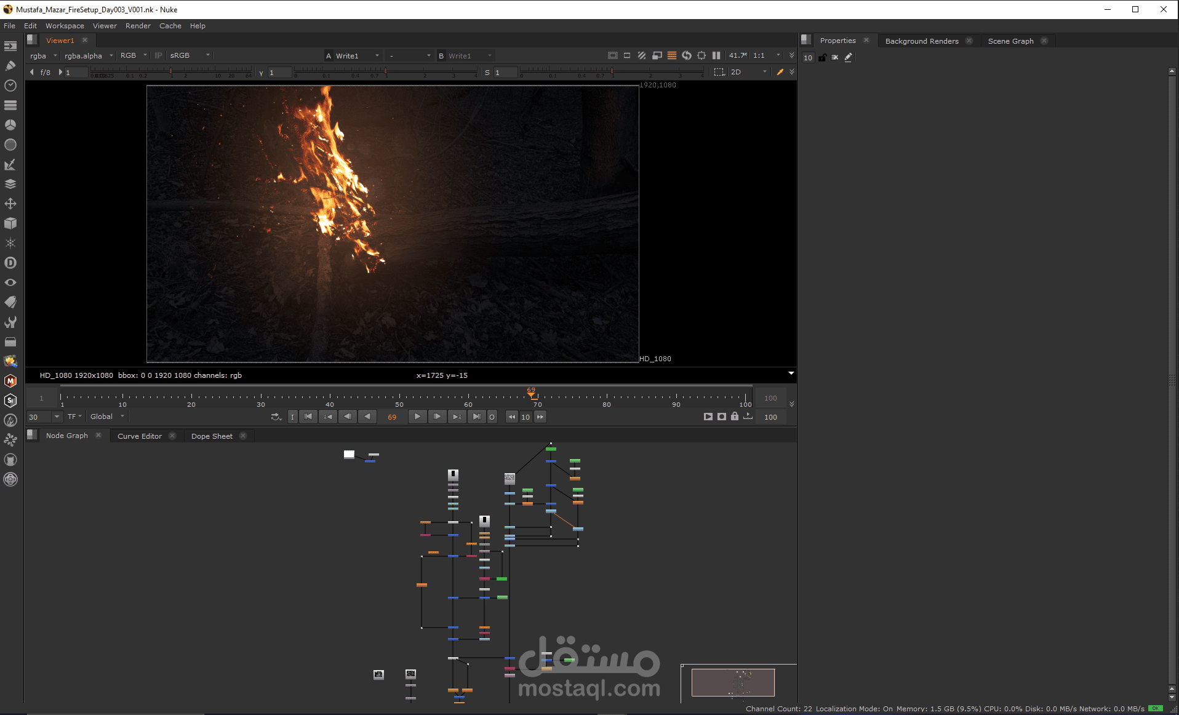Click the gamma Y slider handle
This screenshot has height=715, width=1179.
[x=386, y=72]
